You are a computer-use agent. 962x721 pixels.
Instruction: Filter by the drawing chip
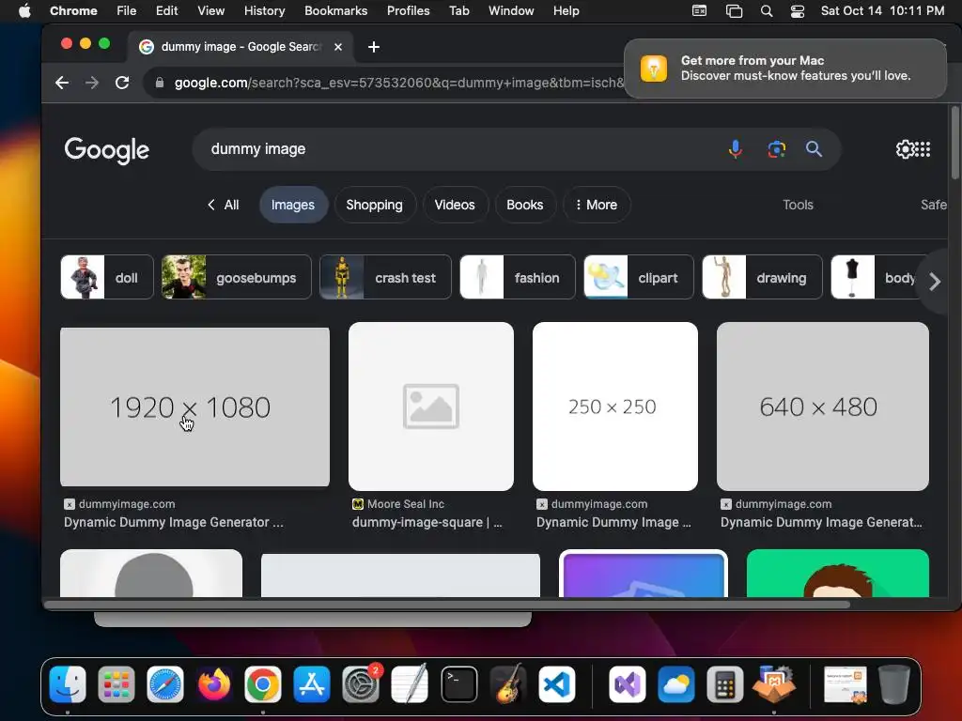762,277
